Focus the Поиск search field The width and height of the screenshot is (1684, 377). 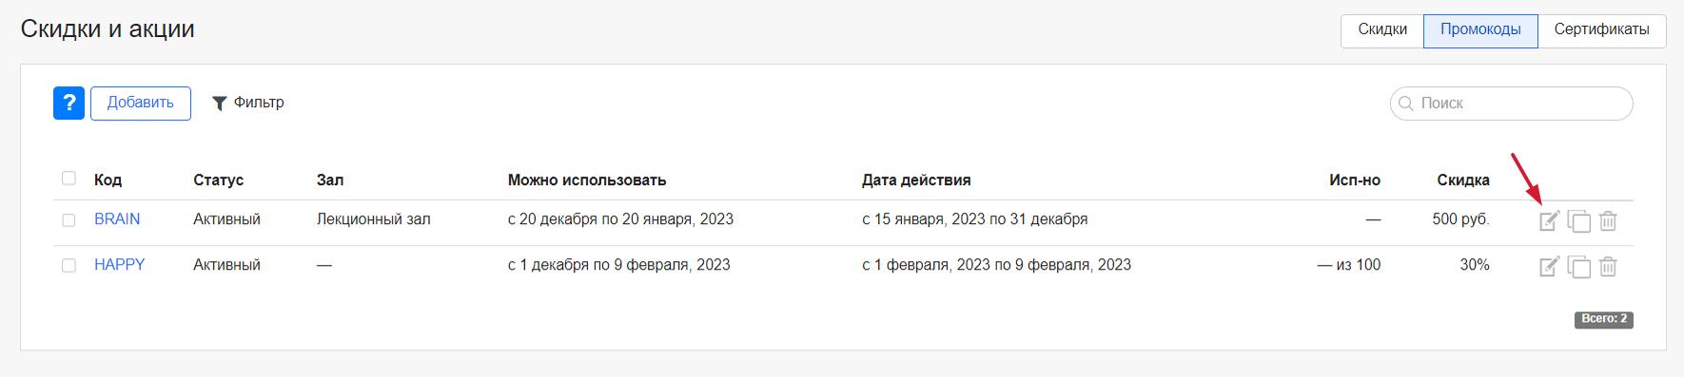[x=1511, y=104]
